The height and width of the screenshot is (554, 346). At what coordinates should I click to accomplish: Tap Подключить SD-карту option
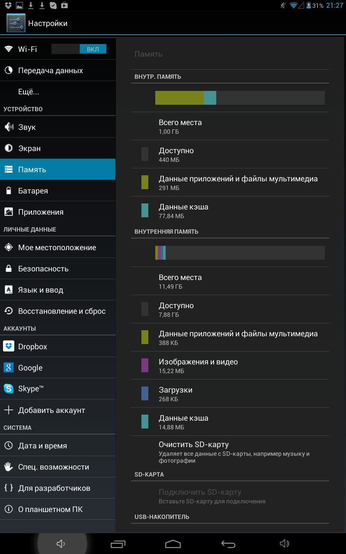[x=230, y=496]
